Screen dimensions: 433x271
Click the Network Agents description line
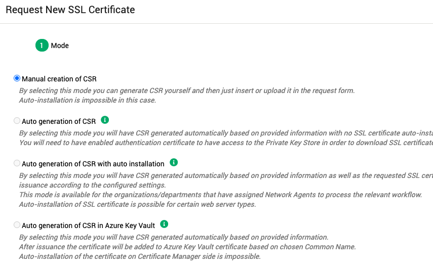[x=220, y=195]
